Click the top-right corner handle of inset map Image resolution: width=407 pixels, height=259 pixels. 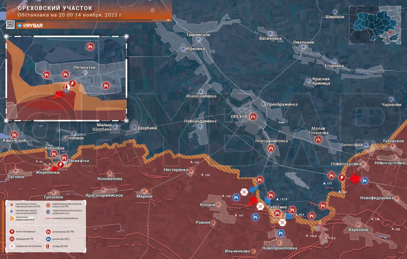pos(127,36)
